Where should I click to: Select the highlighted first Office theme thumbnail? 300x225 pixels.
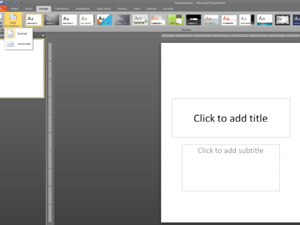click(x=34, y=20)
